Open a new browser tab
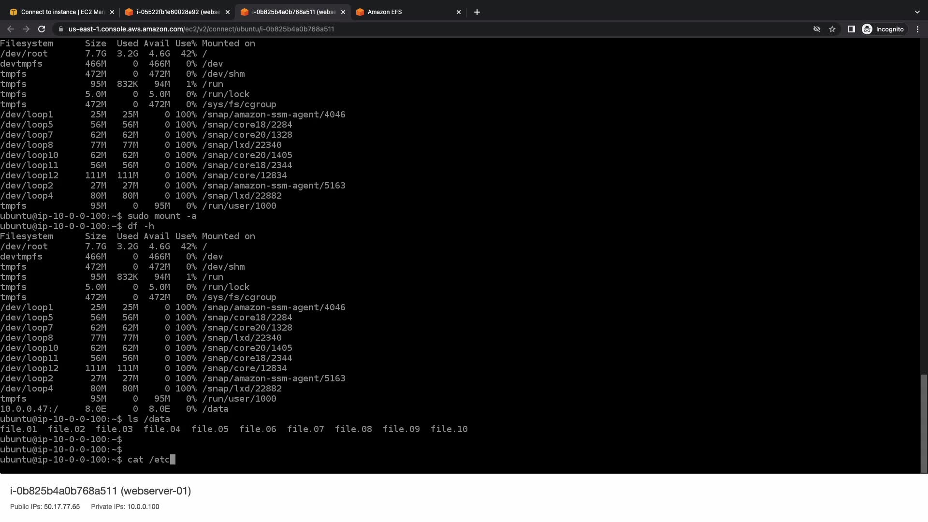This screenshot has height=522, width=928. [477, 12]
